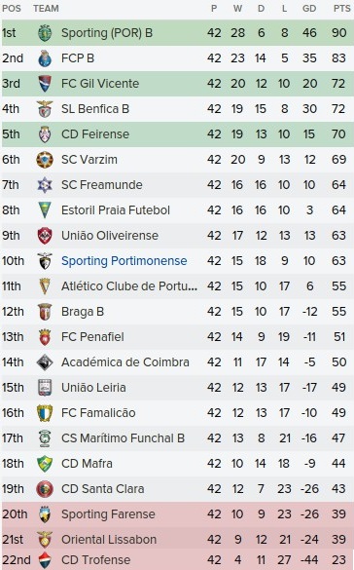
Task: Open União Oliveirense team page
Action: click(110, 236)
